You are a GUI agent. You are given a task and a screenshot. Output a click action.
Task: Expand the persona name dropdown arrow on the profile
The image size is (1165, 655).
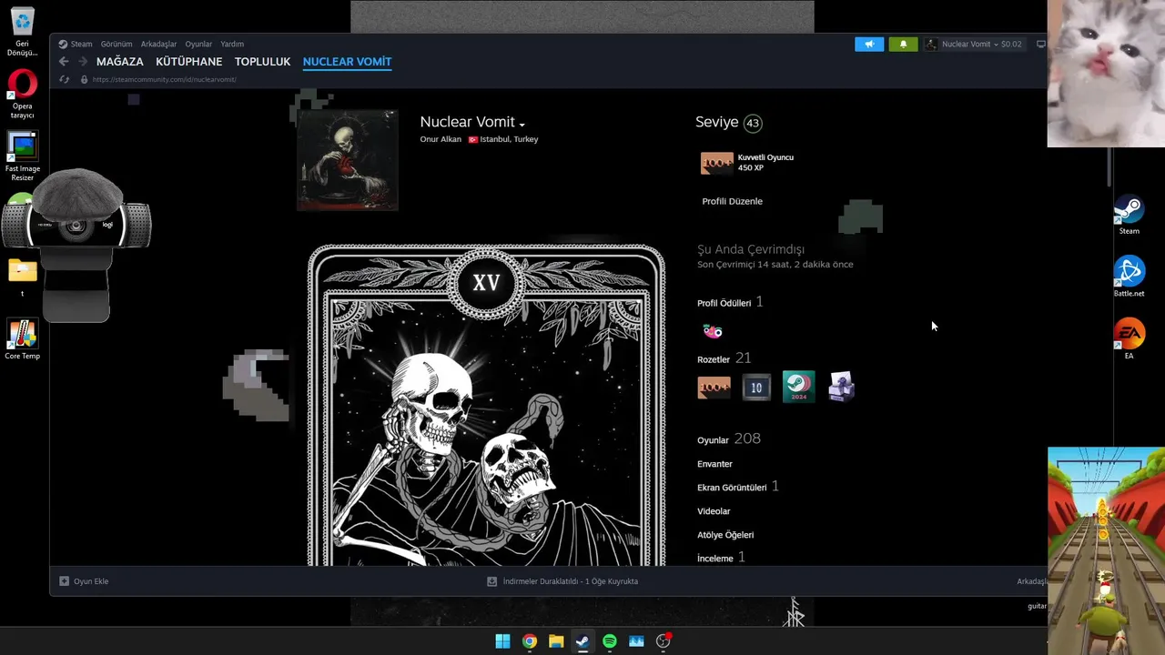click(x=522, y=125)
